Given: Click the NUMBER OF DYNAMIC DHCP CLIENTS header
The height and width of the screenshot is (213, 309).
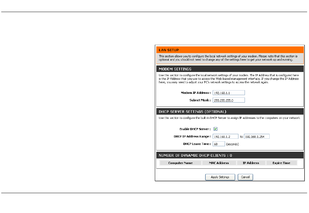Looking at the screenshot, I should click(229, 156).
